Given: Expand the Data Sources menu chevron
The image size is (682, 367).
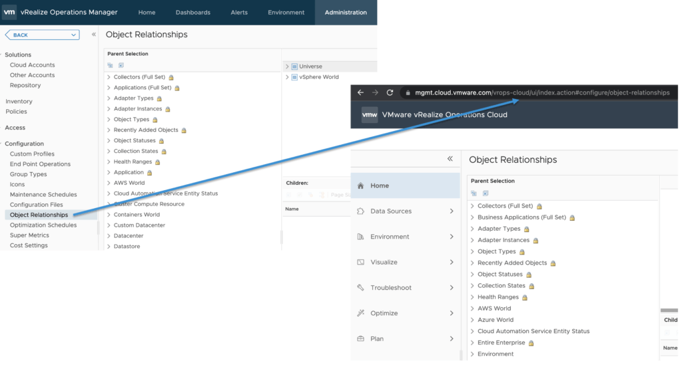Looking at the screenshot, I should point(452,211).
